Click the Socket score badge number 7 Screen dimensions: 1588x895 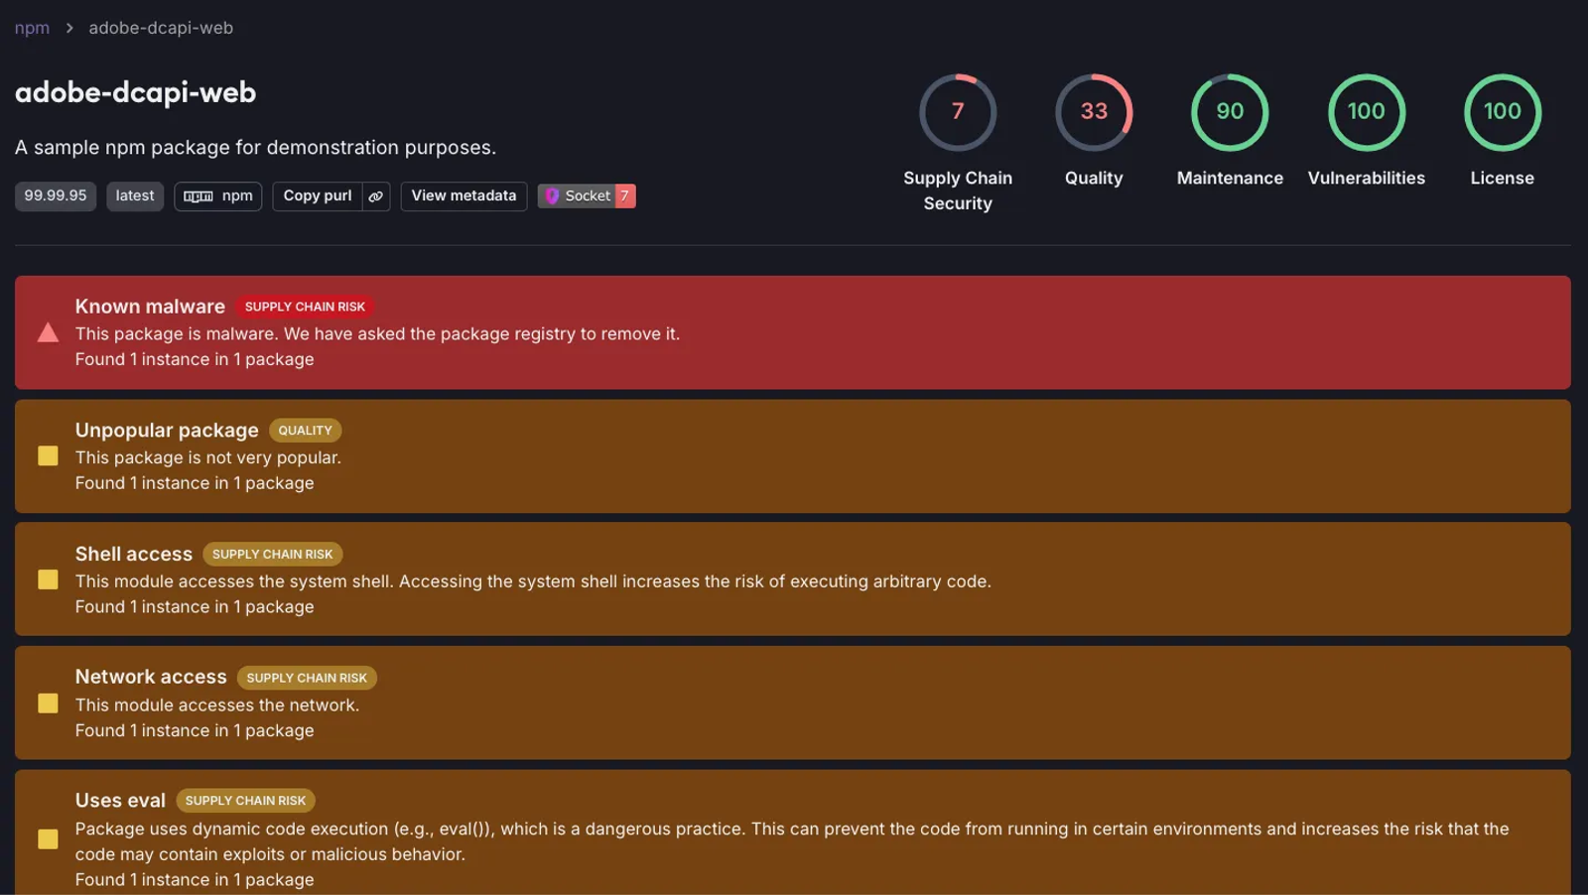pyautogui.click(x=624, y=195)
